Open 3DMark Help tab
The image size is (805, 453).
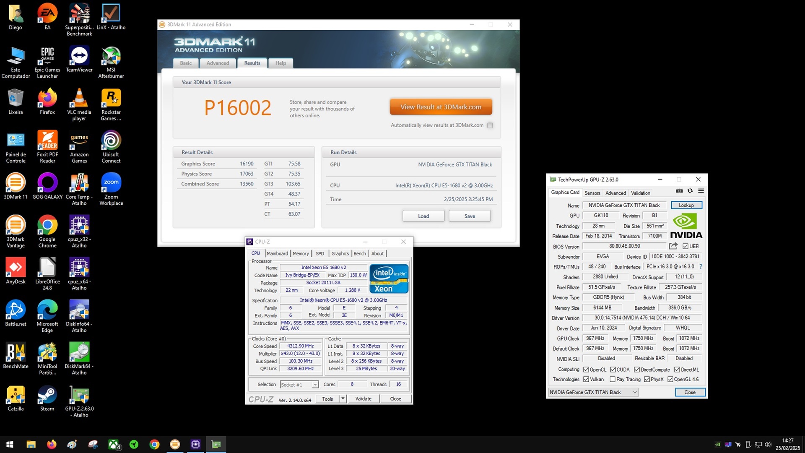click(x=280, y=63)
